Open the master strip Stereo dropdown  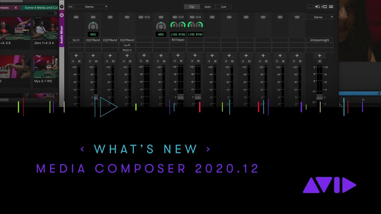point(320,17)
